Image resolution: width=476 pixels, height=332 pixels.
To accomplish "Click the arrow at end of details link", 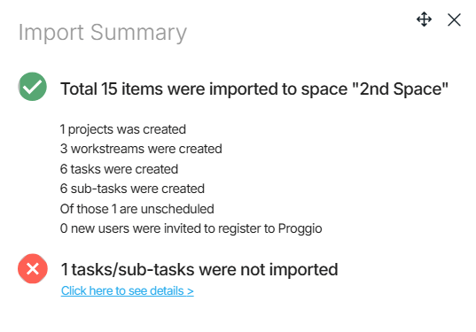I will (191, 291).
